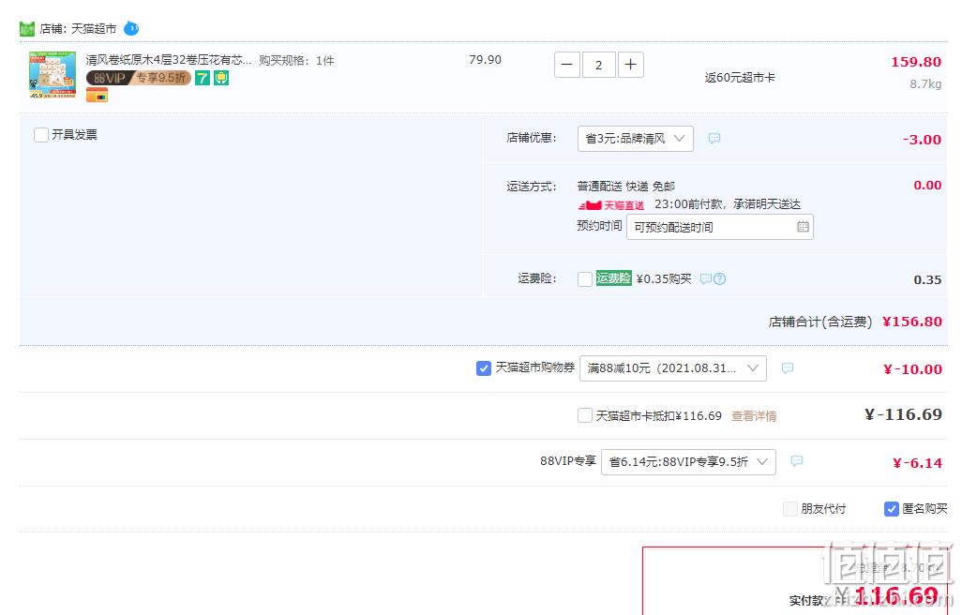The image size is (962, 615).
Task: Click the 普通配送 快递 免邮 text
Action: tap(625, 187)
